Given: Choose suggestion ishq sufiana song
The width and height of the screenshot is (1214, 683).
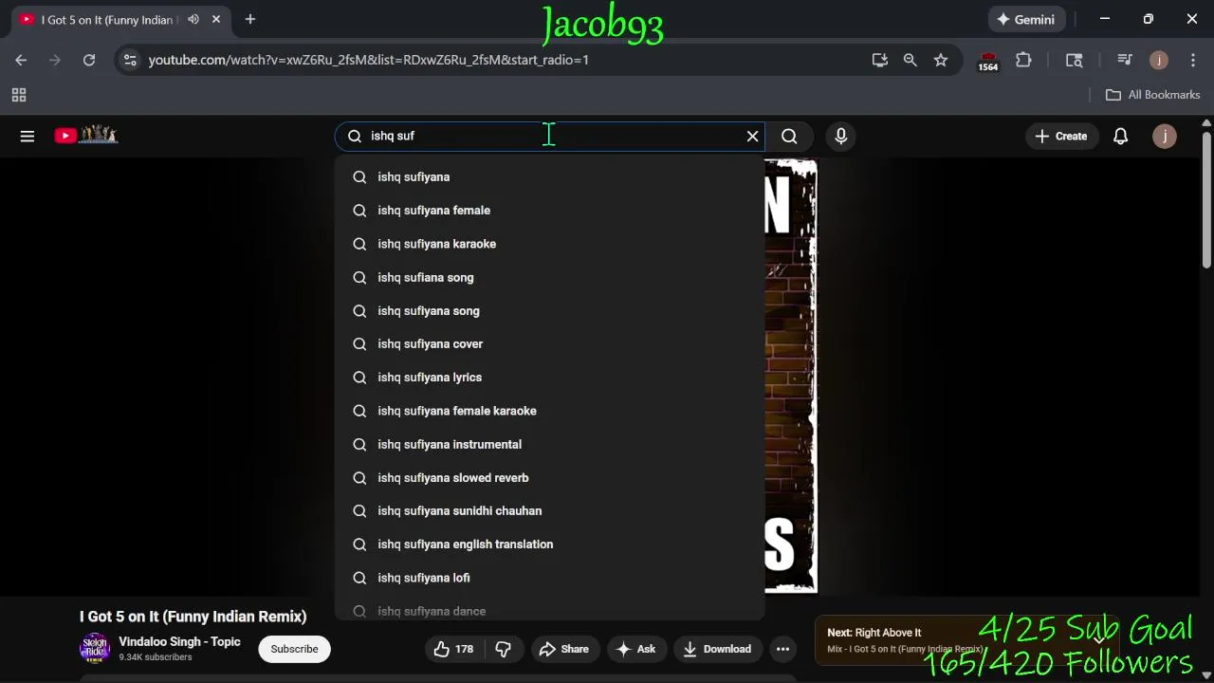Looking at the screenshot, I should (550, 277).
